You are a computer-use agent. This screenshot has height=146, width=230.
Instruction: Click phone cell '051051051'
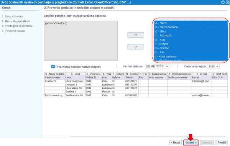coord(132,95)
